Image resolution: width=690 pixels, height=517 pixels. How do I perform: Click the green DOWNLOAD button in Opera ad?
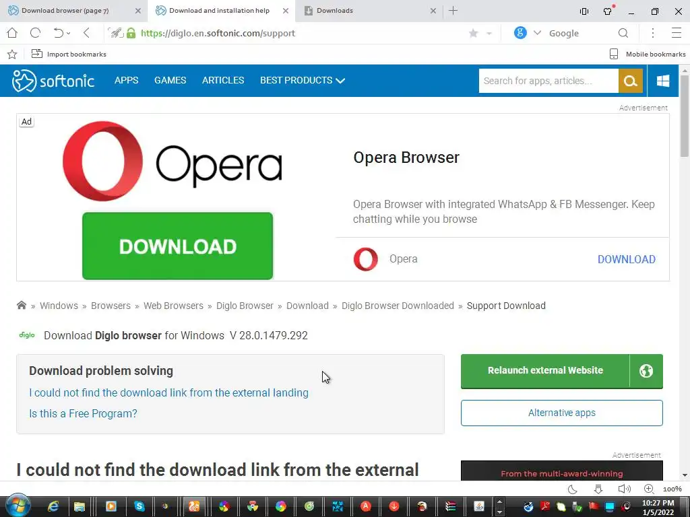(x=177, y=246)
